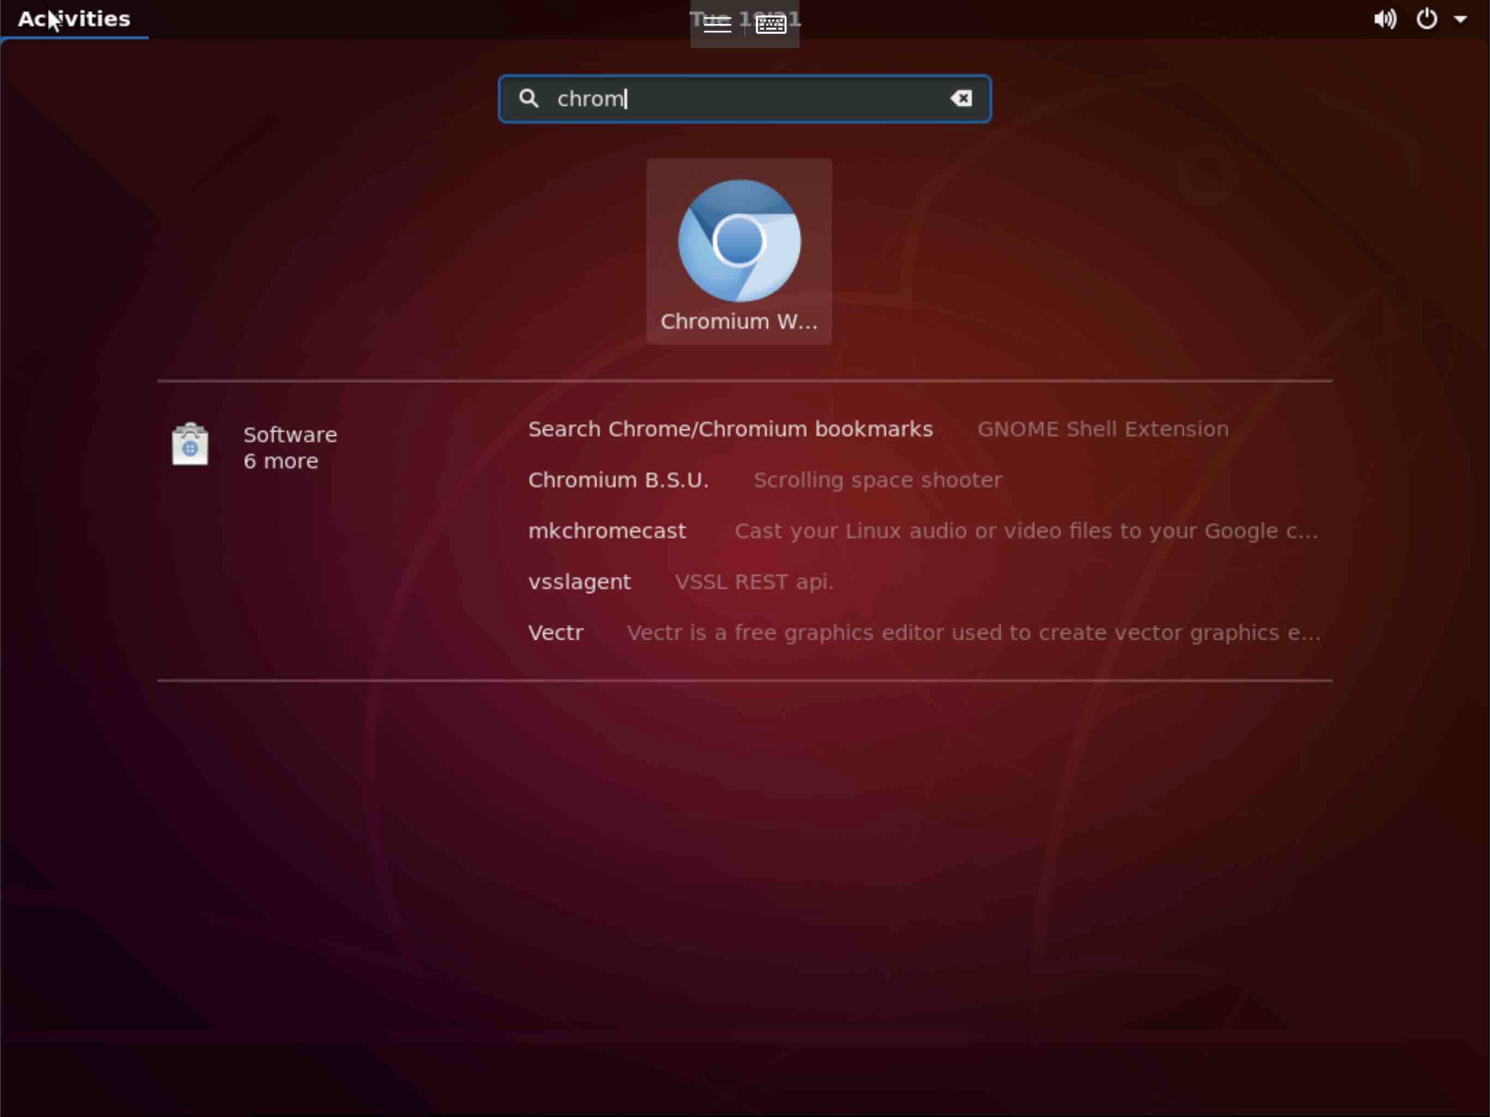Click the power icon in the top bar
The width and height of the screenshot is (1490, 1117).
click(x=1427, y=19)
